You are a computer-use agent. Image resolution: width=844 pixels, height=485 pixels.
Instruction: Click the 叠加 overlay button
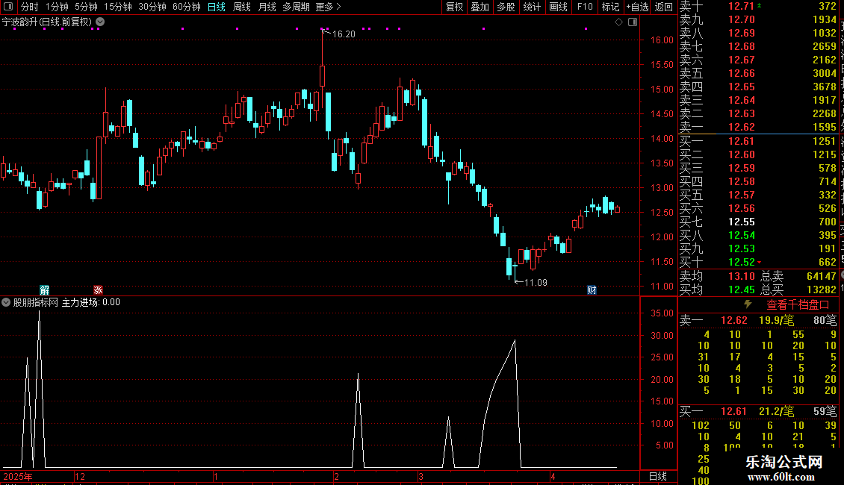(x=480, y=7)
